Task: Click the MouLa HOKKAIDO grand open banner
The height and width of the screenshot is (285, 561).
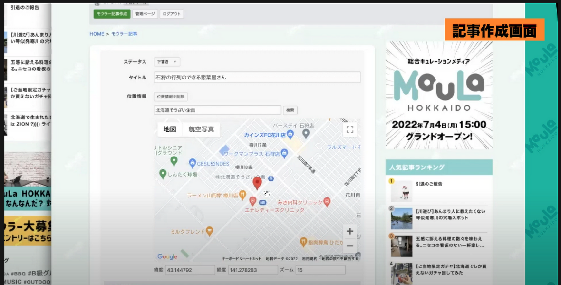Action: pos(439,95)
